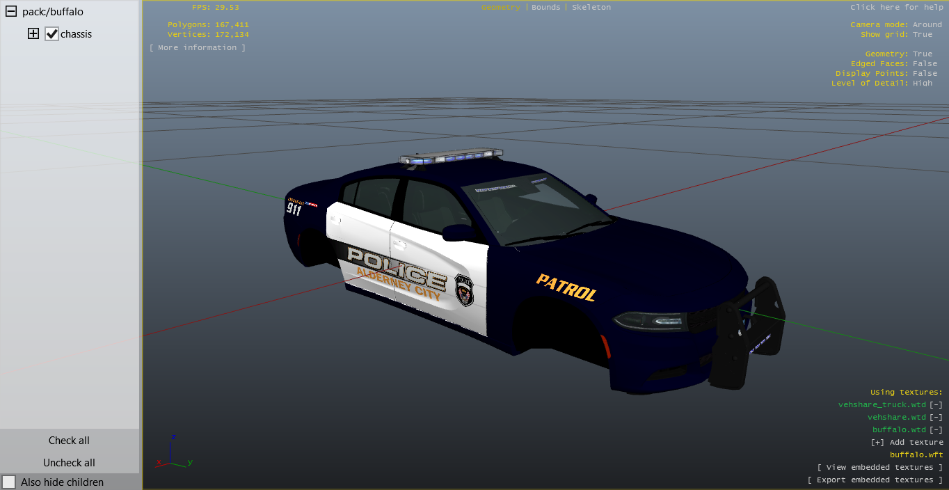
Task: Toggle Edged Faces option
Action: coord(925,63)
